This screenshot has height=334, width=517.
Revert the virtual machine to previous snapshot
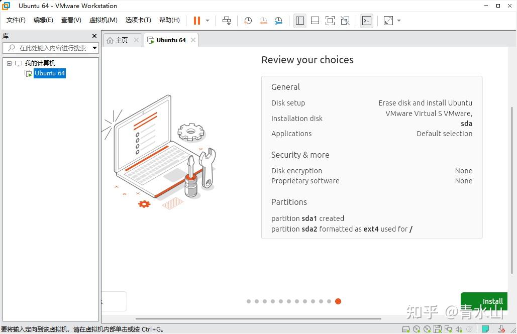(x=263, y=21)
